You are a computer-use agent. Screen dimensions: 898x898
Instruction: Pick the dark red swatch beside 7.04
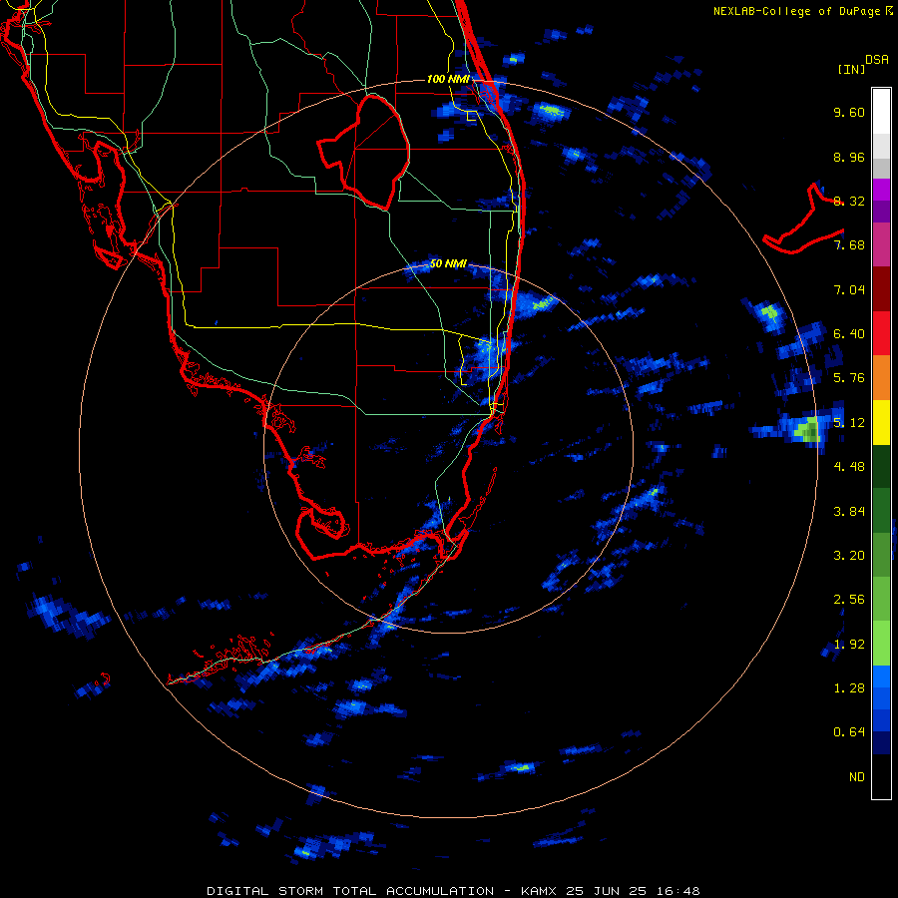point(881,289)
